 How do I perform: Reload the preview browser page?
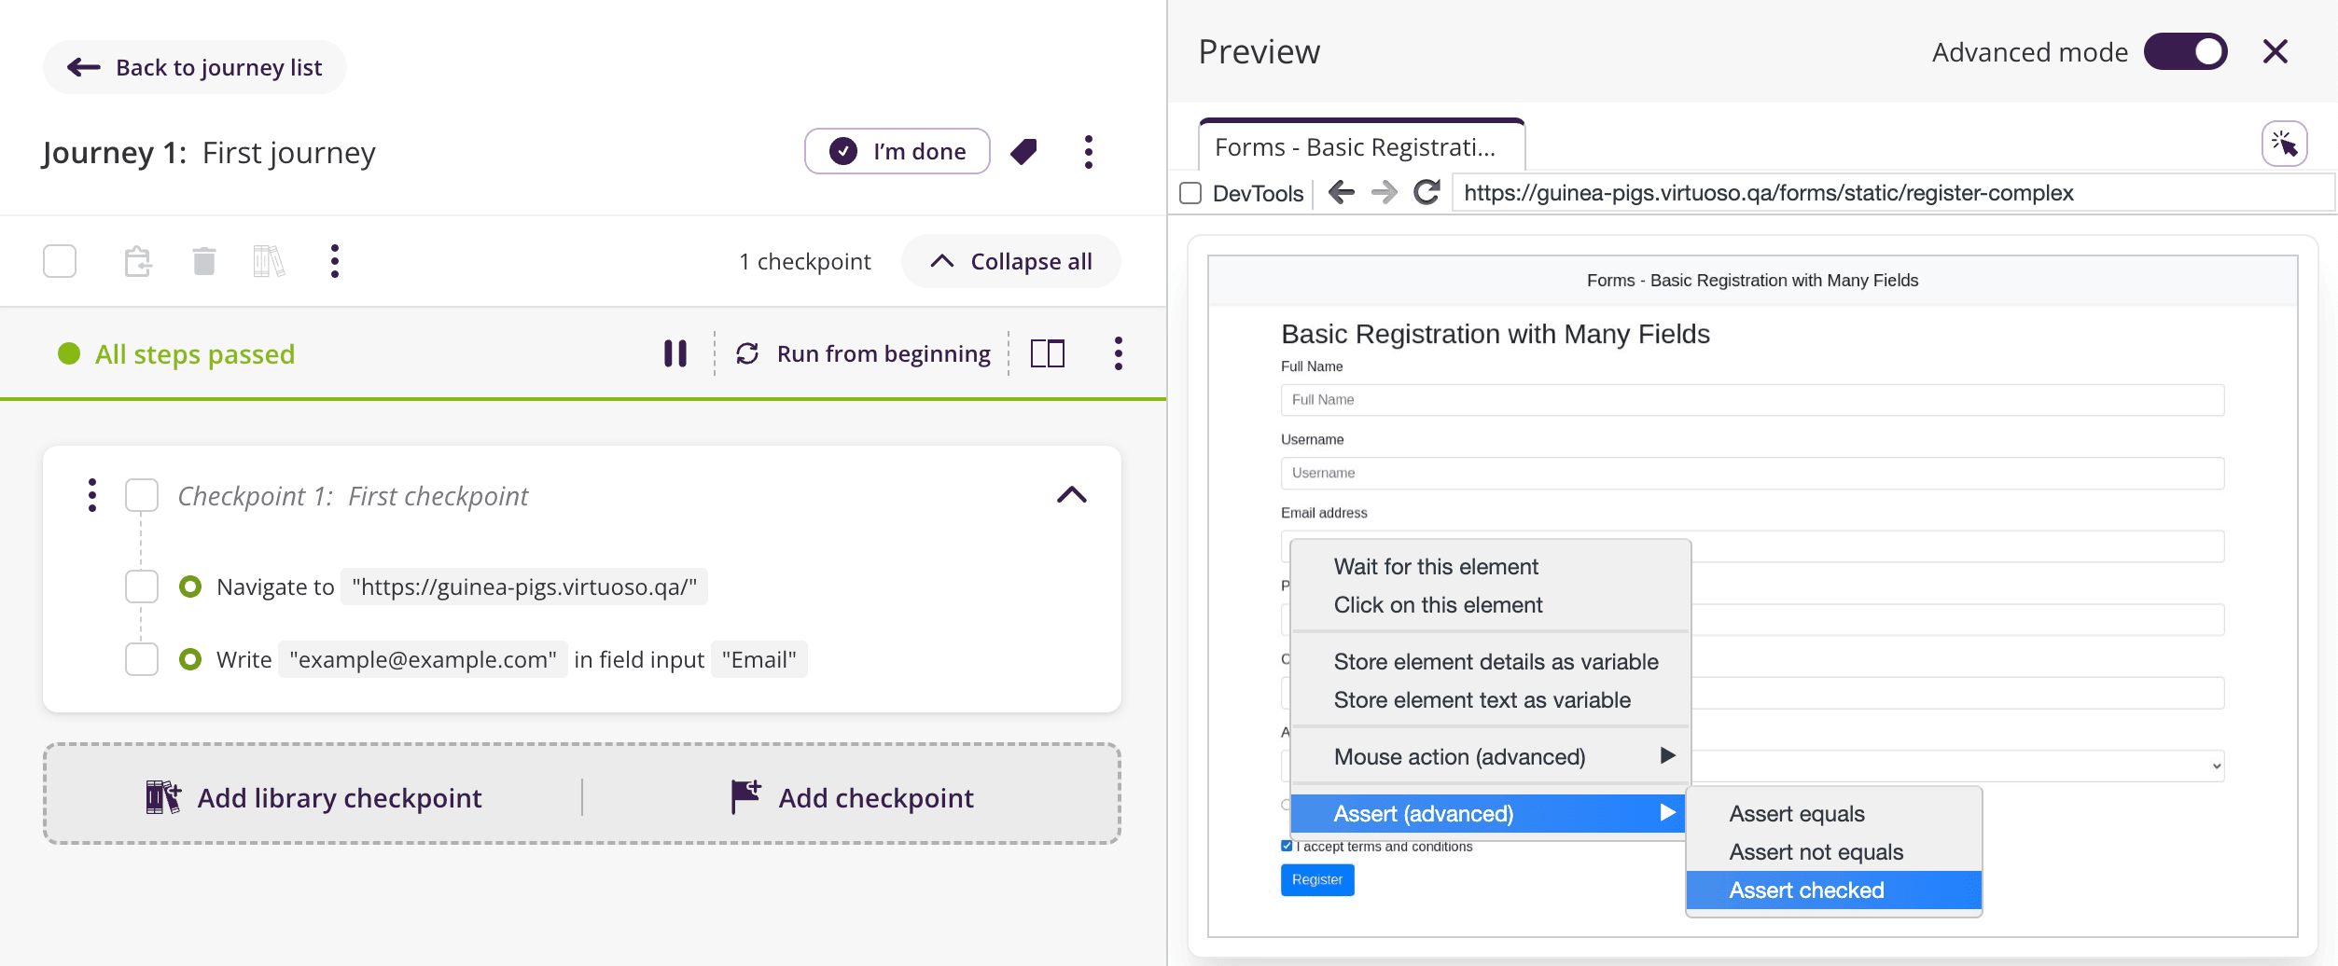(x=1426, y=193)
